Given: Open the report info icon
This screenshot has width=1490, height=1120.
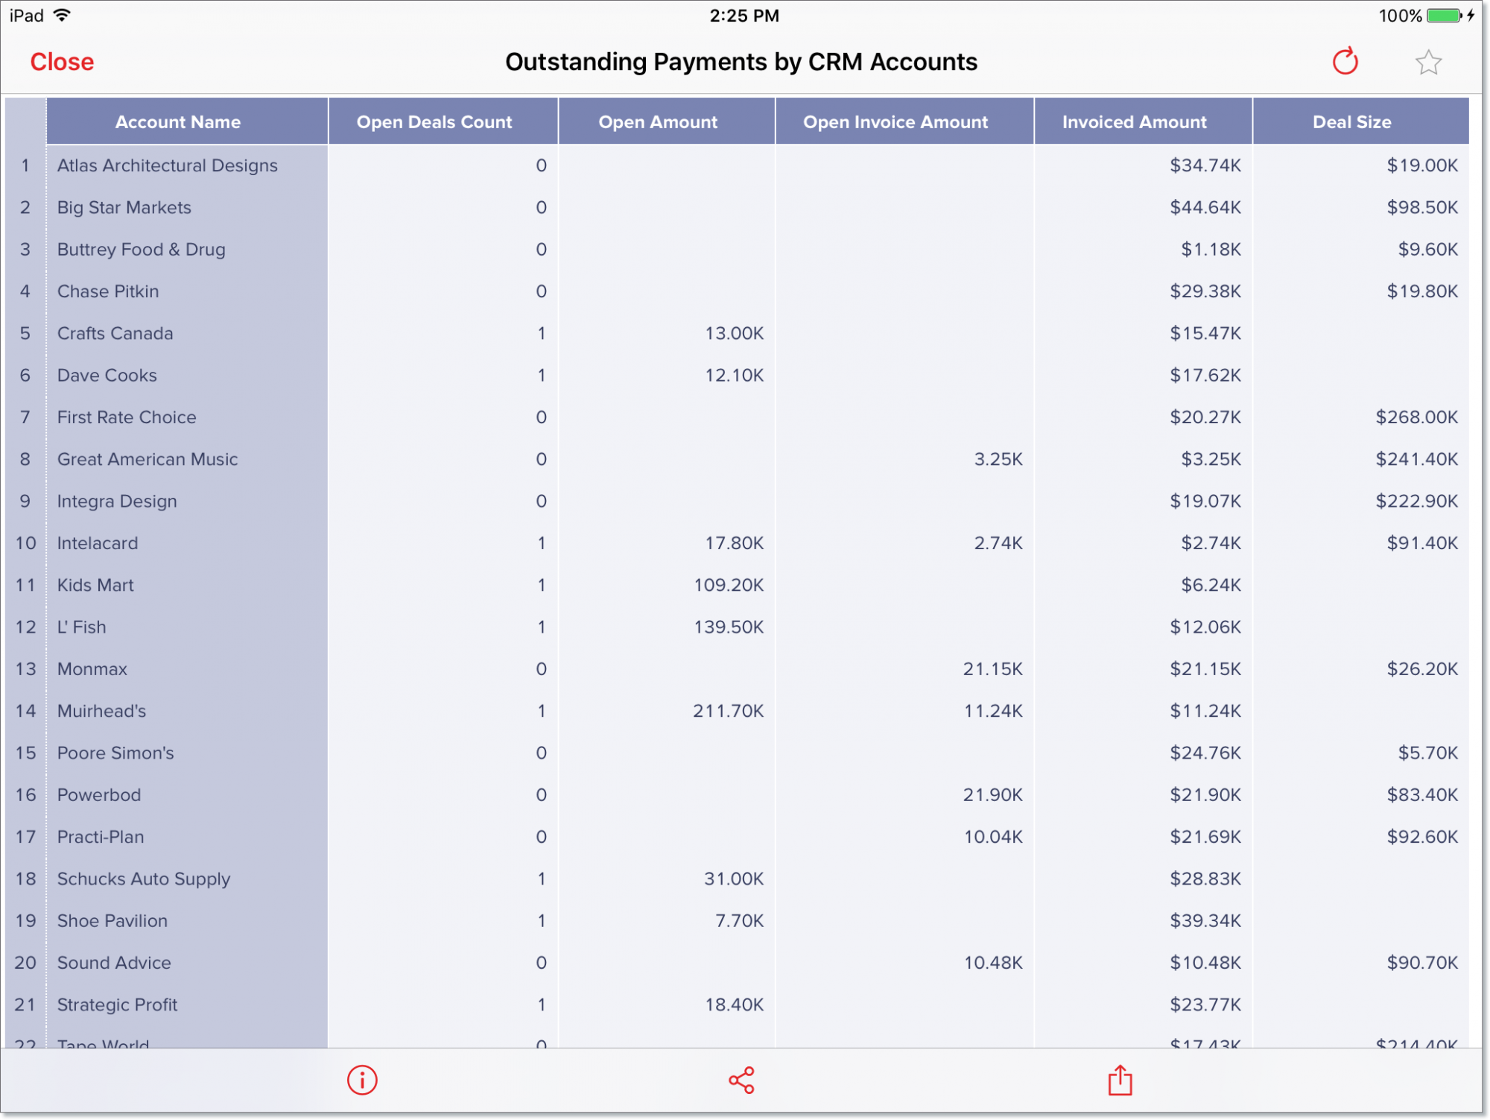Looking at the screenshot, I should pyautogui.click(x=362, y=1080).
